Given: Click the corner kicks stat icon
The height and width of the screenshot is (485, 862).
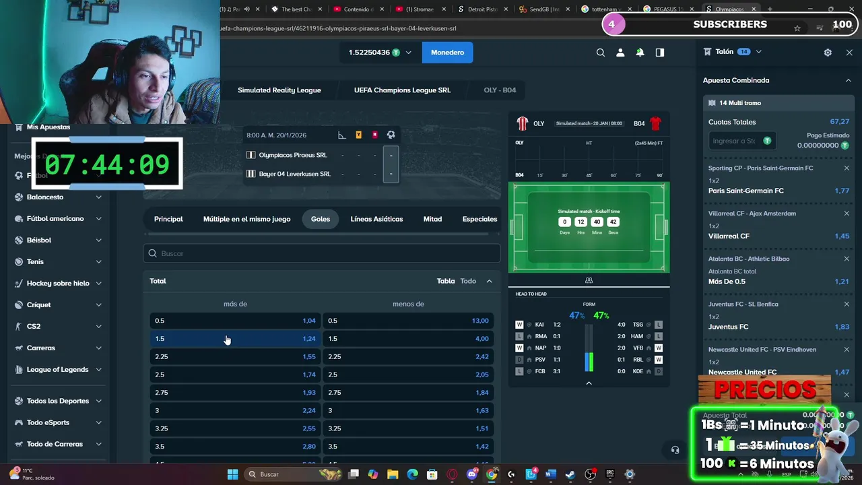Looking at the screenshot, I should [342, 135].
